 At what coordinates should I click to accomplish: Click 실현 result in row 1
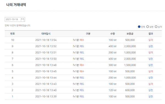pyautogui.click(x=151, y=96)
